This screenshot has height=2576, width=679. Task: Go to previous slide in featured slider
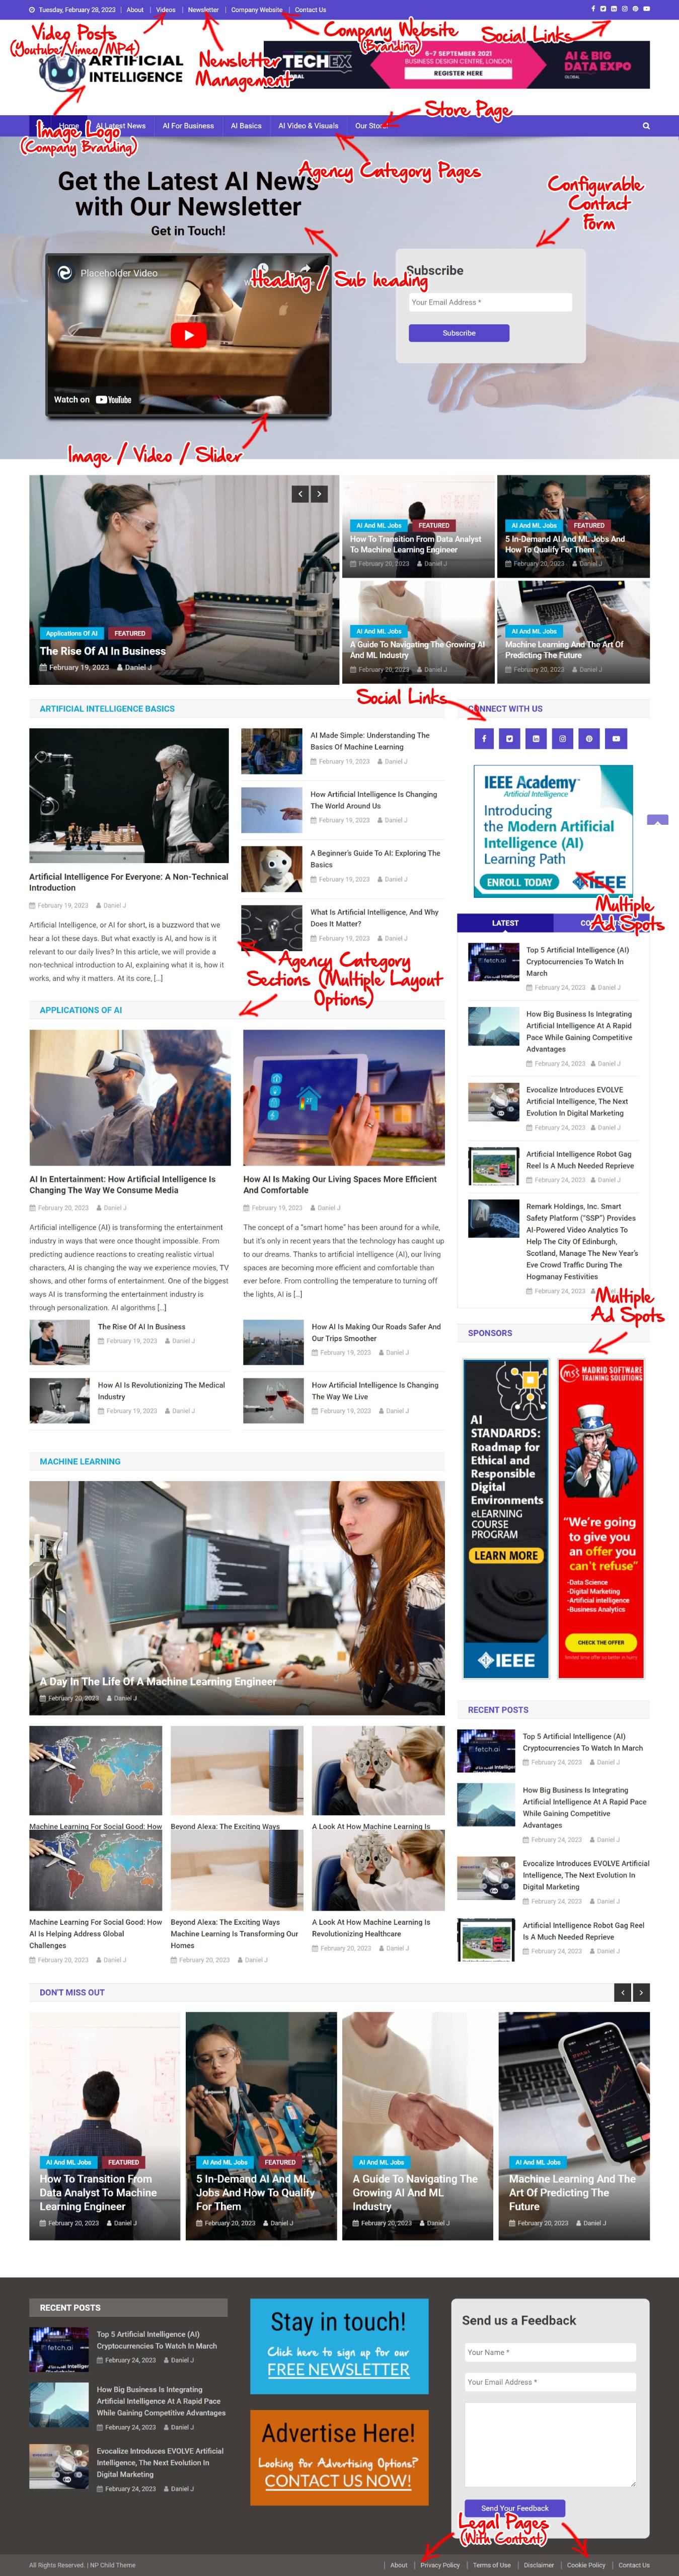299,494
